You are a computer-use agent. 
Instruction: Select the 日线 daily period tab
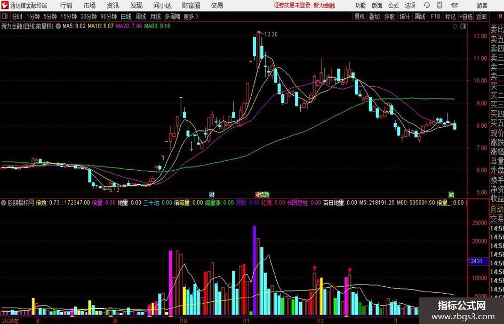(x=126, y=16)
